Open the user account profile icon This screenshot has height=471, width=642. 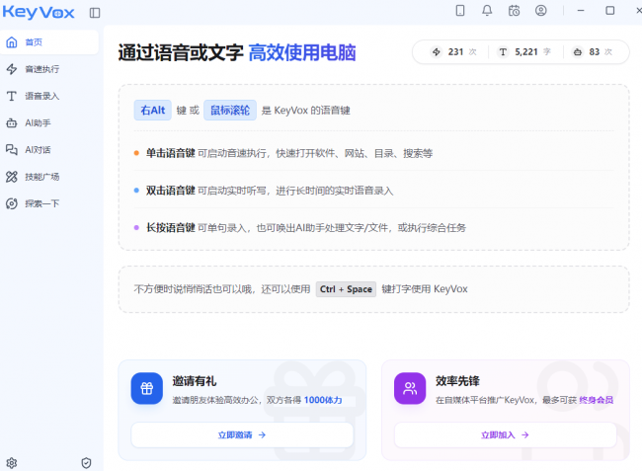(x=541, y=11)
